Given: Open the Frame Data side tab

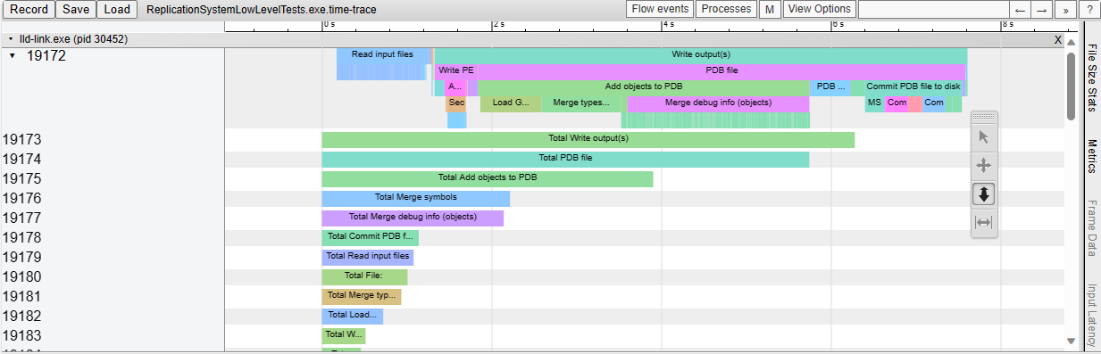Looking at the screenshot, I should pos(1091,228).
